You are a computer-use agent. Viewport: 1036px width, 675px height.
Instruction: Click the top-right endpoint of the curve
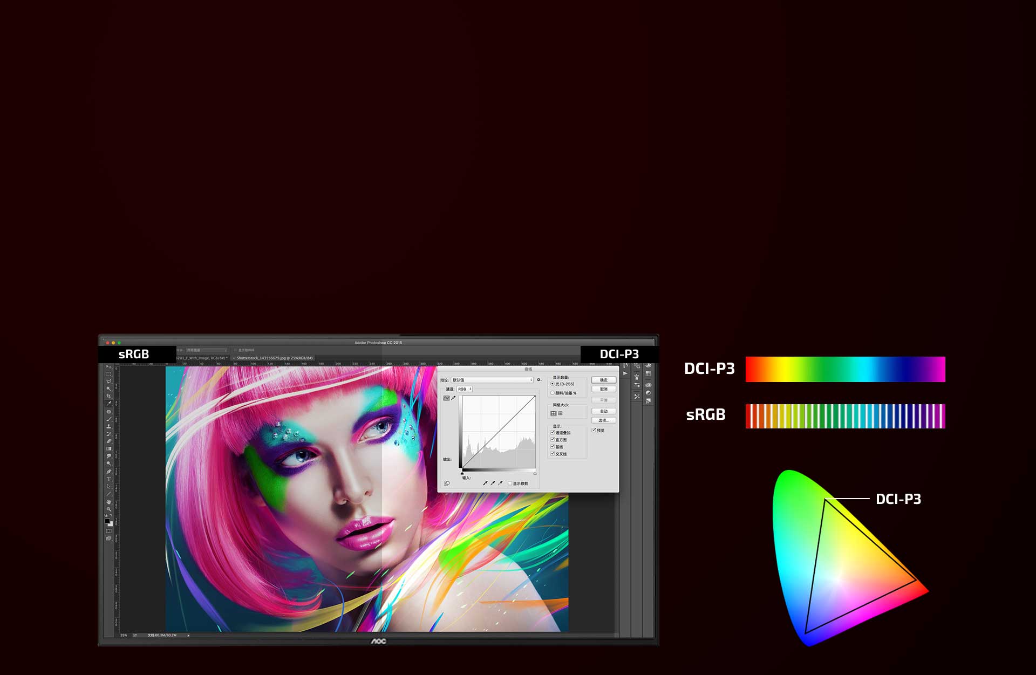point(535,397)
